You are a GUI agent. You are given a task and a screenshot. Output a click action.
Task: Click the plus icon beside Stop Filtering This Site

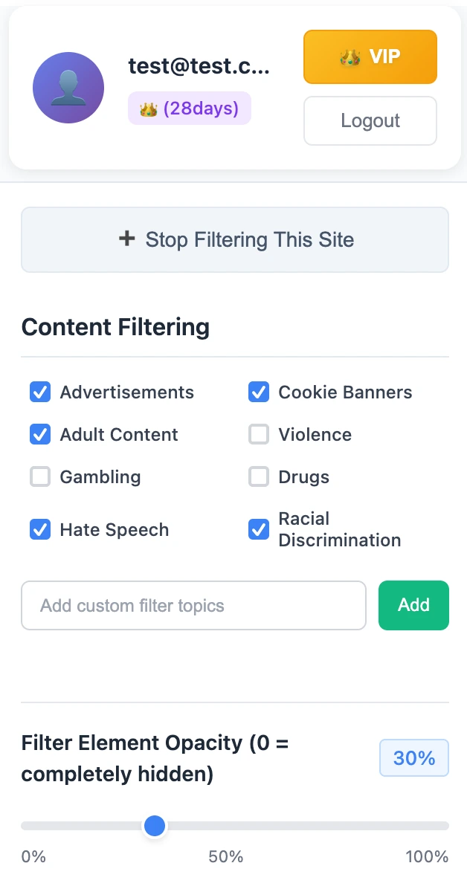[x=127, y=239]
